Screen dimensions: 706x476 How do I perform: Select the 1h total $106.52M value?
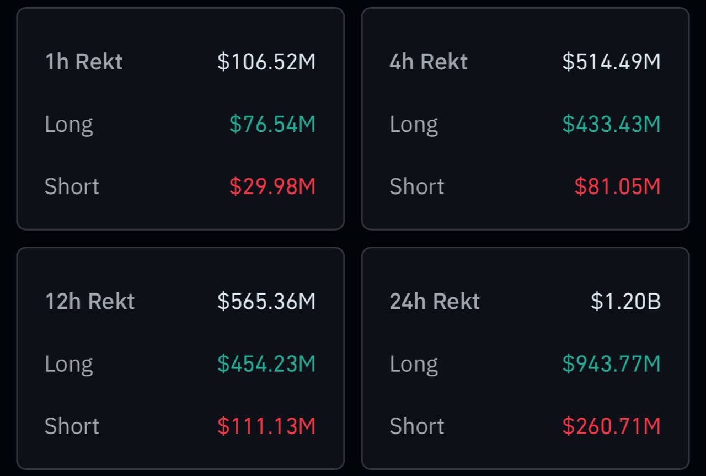[x=266, y=61]
